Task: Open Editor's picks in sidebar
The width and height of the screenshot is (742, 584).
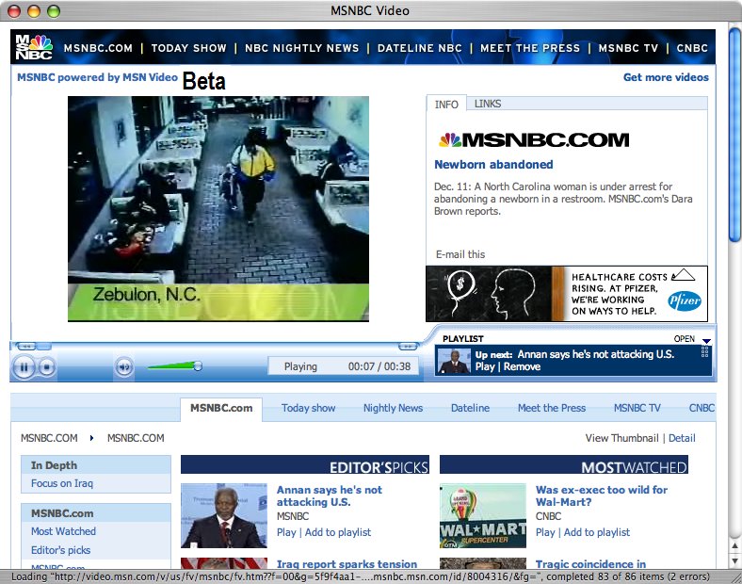Action: point(60,550)
